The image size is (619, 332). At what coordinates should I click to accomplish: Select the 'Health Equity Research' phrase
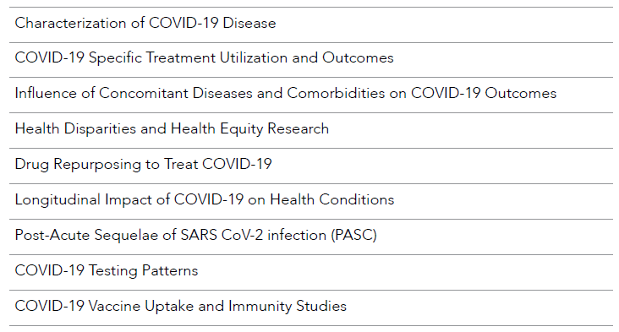pos(250,129)
